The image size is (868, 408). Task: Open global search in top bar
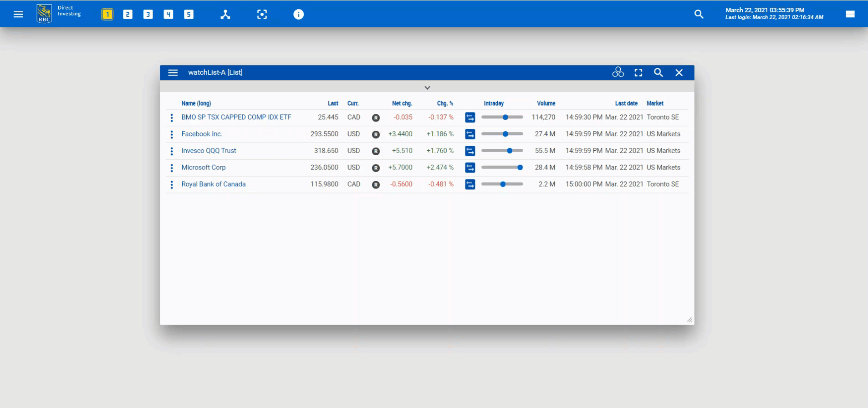point(699,14)
